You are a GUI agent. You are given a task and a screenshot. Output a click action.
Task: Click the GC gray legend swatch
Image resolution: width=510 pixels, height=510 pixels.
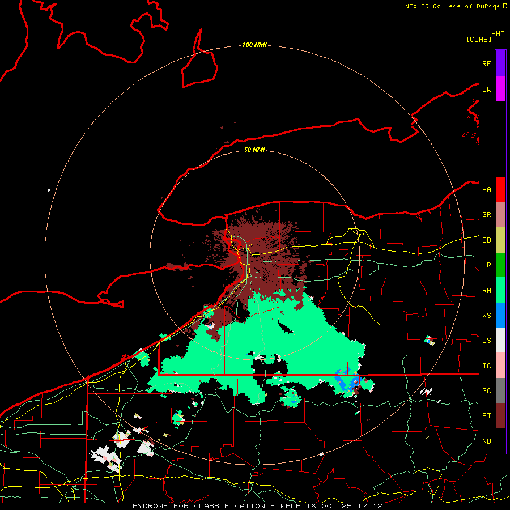tap(500, 390)
